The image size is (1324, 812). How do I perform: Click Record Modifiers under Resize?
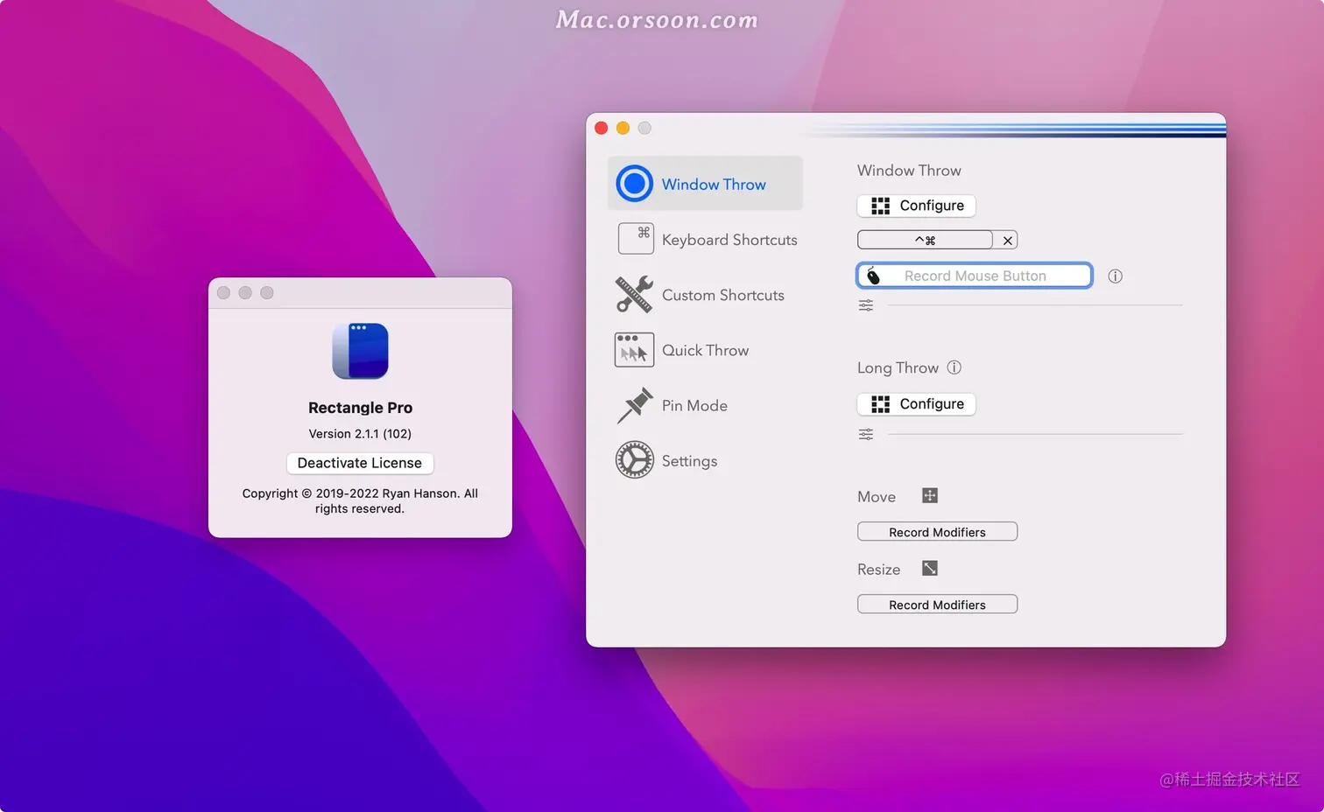click(937, 605)
